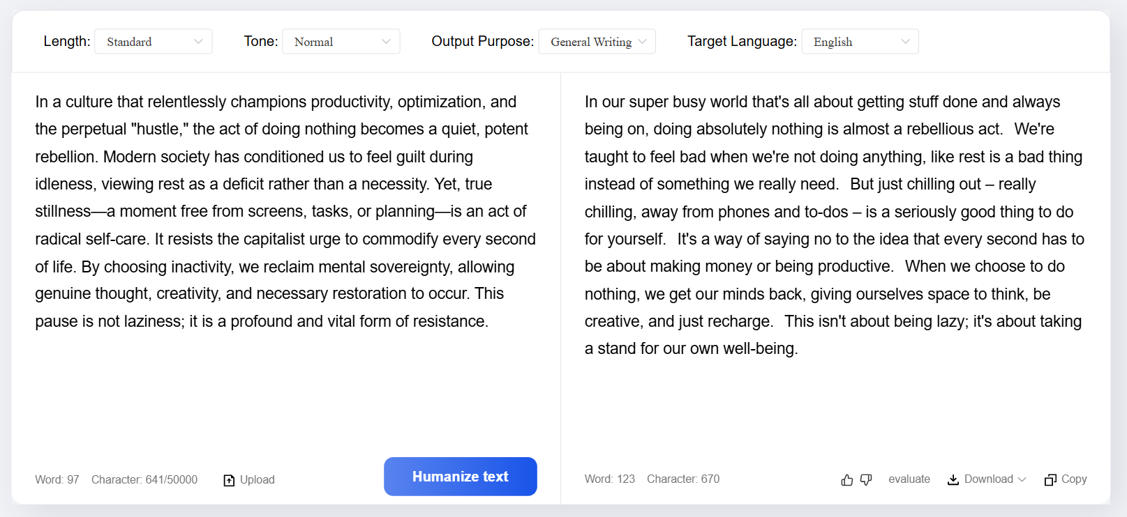Screen dimensions: 1127x517
Task: Open the Tone dropdown set to Normal
Action: [x=340, y=42]
